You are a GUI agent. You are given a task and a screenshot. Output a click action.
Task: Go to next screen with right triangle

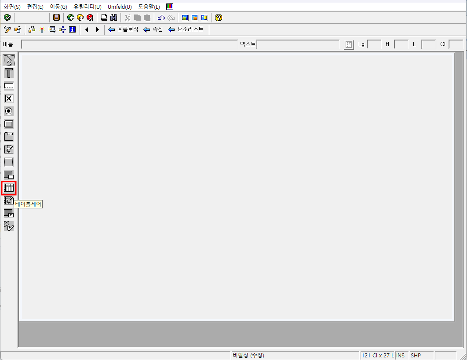(x=97, y=29)
